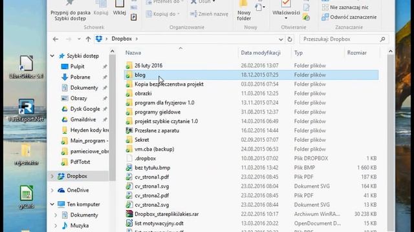Image resolution: width=414 pixels, height=232 pixels.
Task: Expand the Dropbox tree node
Action: click(x=52, y=176)
